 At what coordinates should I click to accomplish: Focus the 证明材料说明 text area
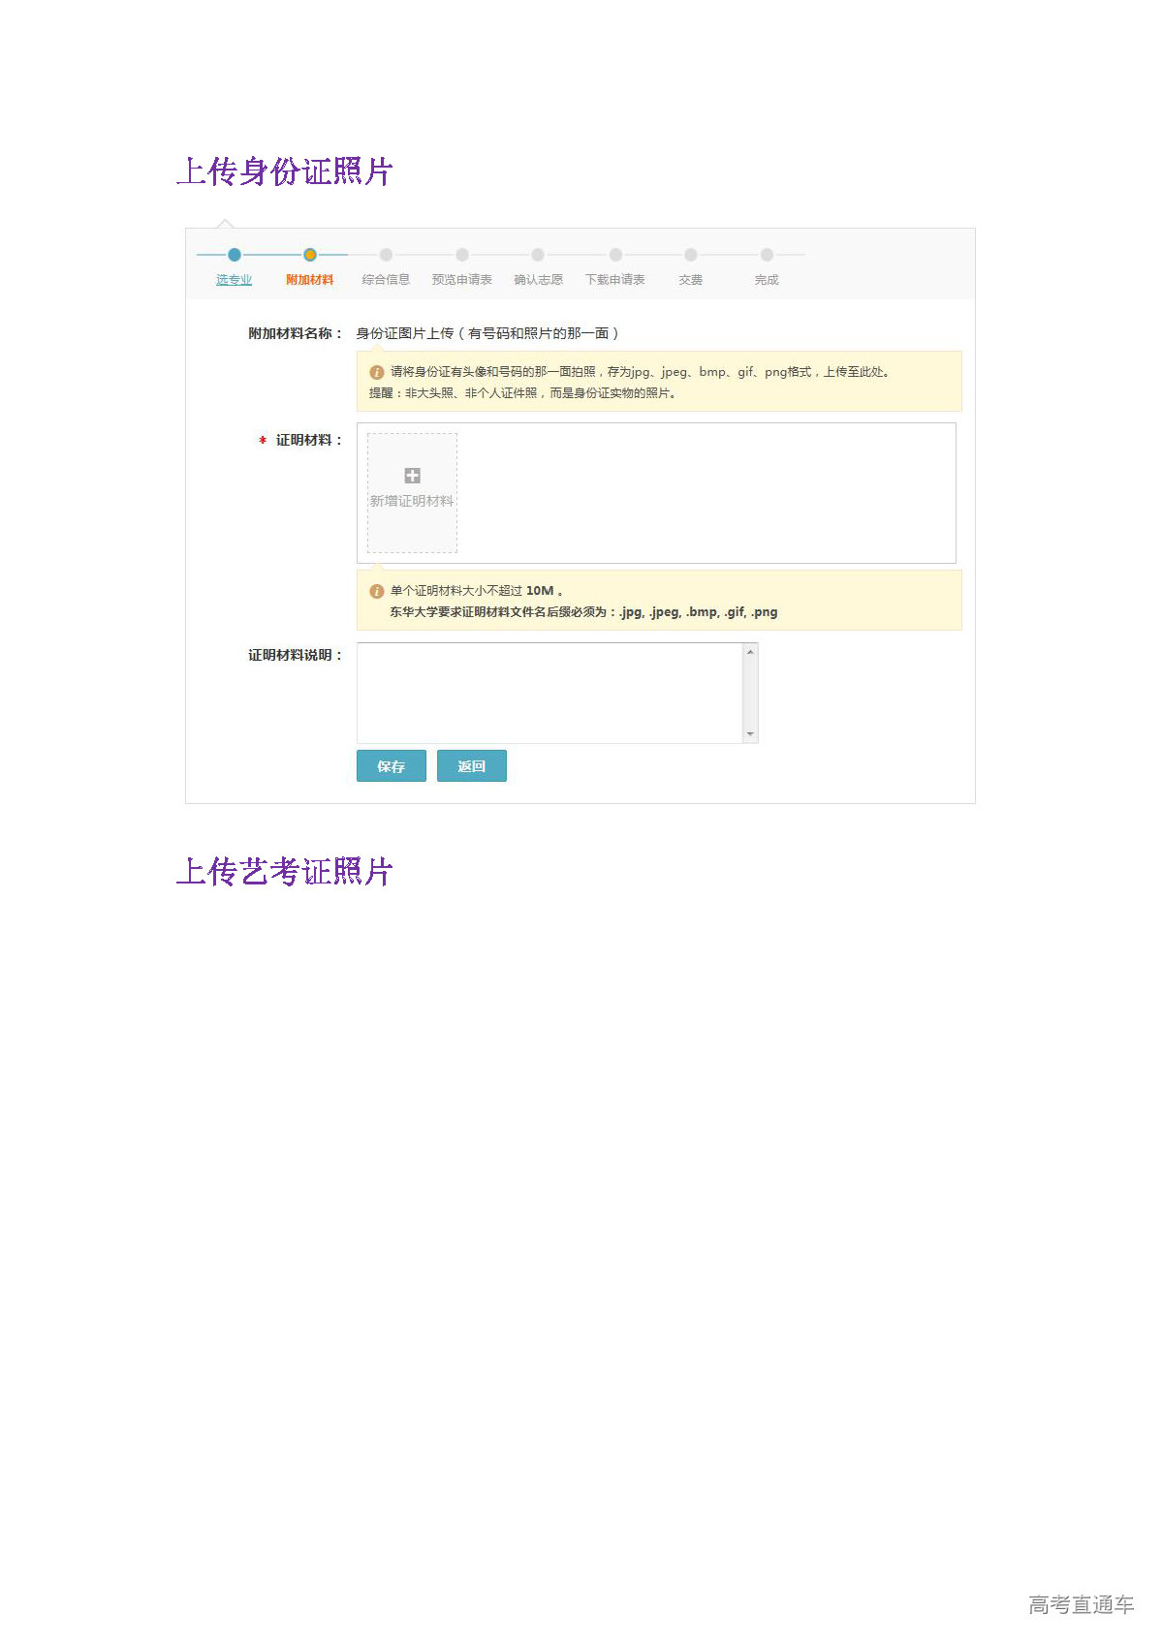point(550,693)
